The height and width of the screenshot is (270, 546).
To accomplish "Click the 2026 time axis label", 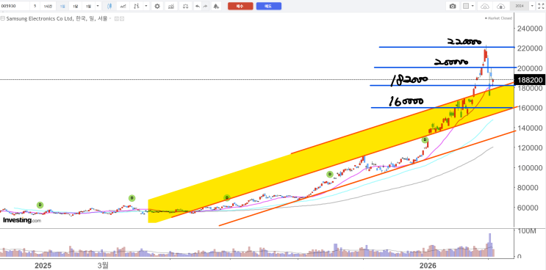I will (x=428, y=266).
